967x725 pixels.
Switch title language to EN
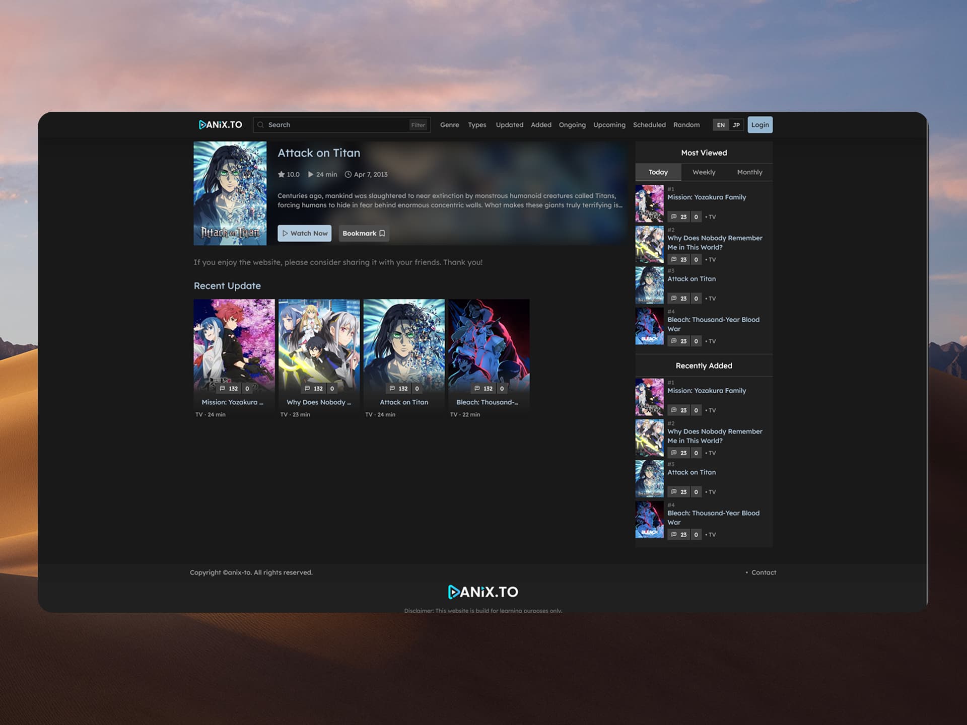(721, 125)
